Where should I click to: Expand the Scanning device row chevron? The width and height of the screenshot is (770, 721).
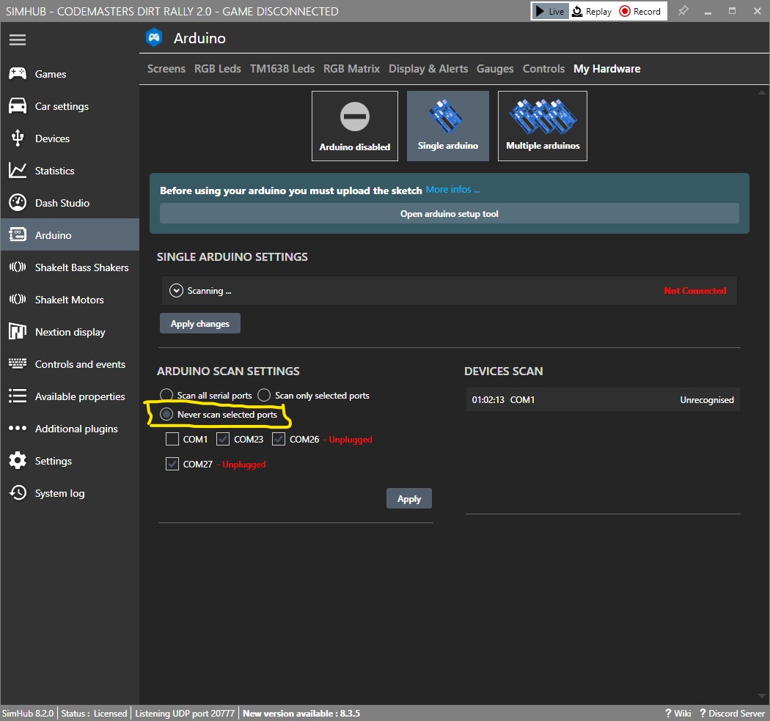pyautogui.click(x=176, y=291)
